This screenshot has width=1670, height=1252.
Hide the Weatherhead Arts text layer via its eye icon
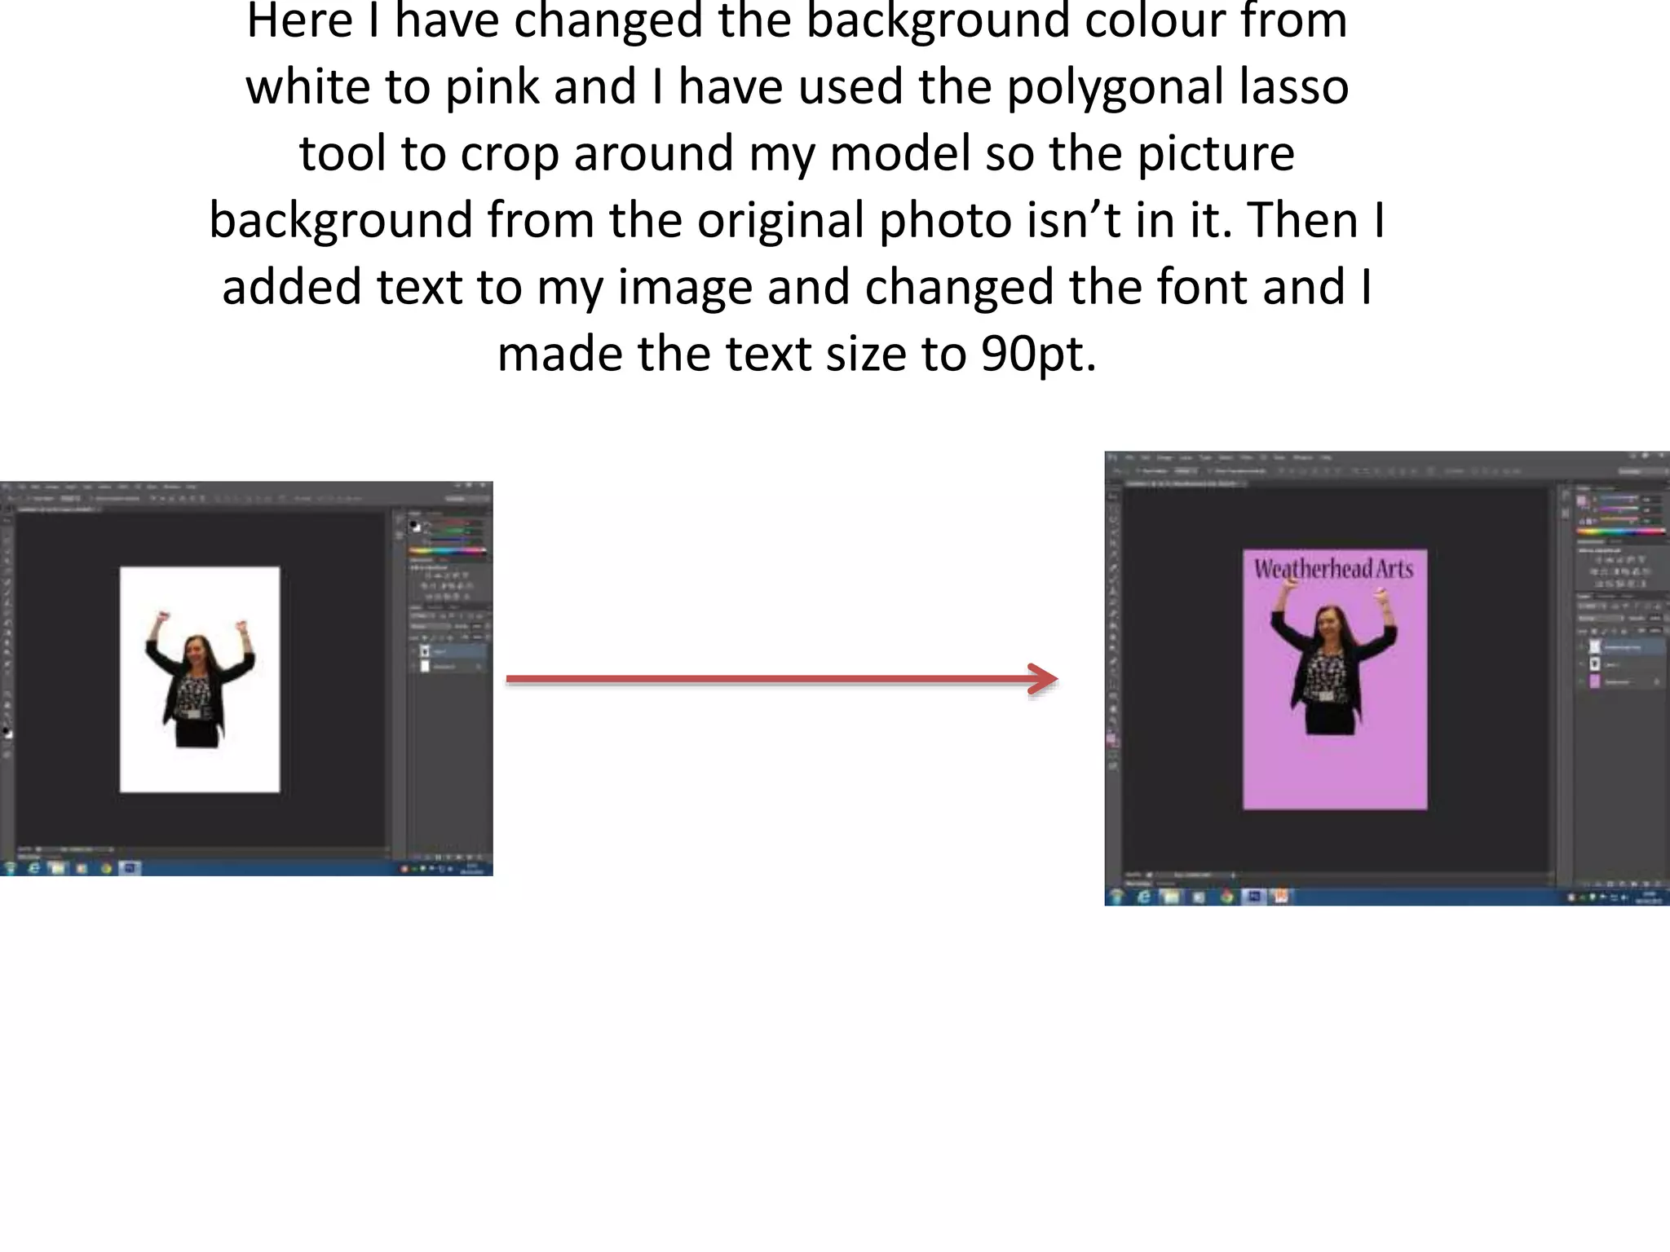click(1581, 646)
